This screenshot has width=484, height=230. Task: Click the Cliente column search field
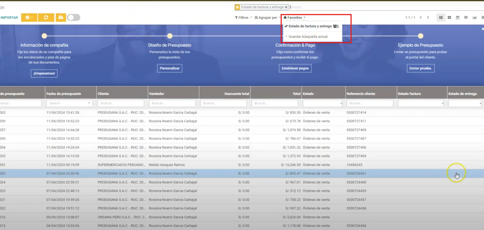[121, 103]
